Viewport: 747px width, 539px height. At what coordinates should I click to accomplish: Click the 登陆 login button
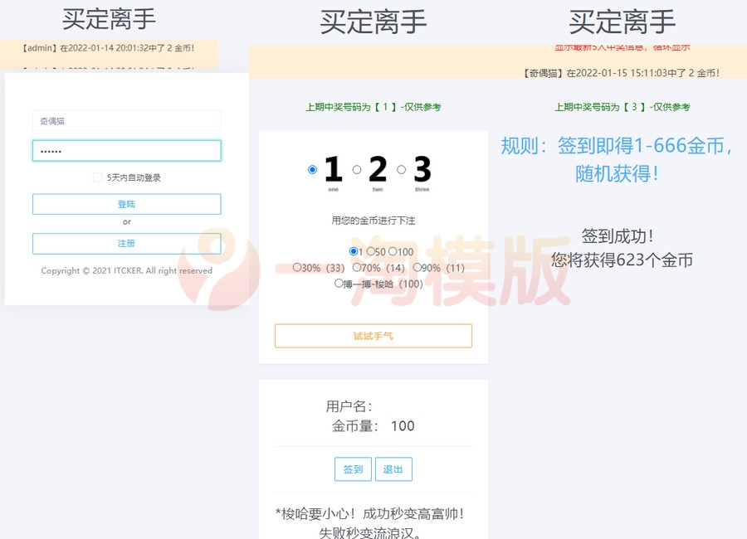pyautogui.click(x=126, y=204)
